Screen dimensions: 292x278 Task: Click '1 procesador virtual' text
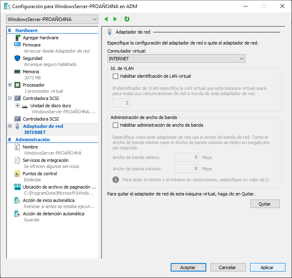coord(44,91)
